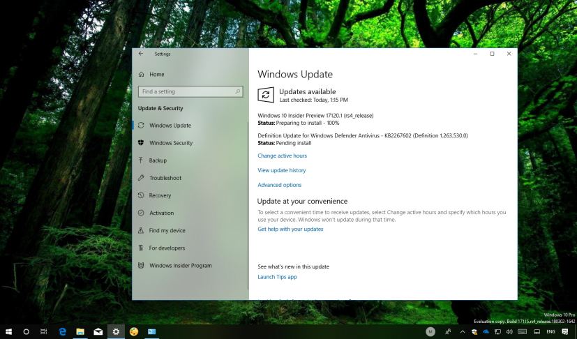Click Status: Preparing to install - 100%

pos(299,123)
